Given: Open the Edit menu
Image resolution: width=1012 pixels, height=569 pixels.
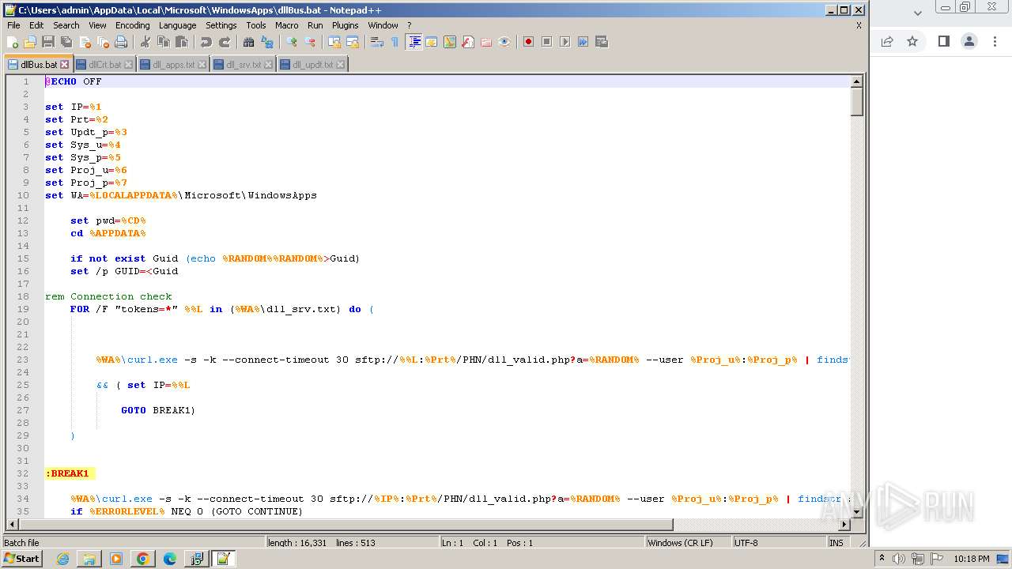Looking at the screenshot, I should pos(36,25).
